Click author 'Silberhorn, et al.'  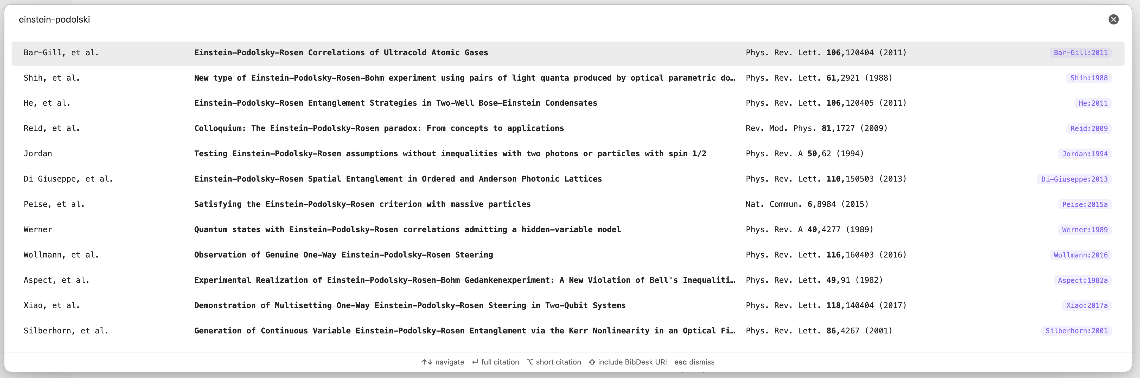[x=66, y=331]
